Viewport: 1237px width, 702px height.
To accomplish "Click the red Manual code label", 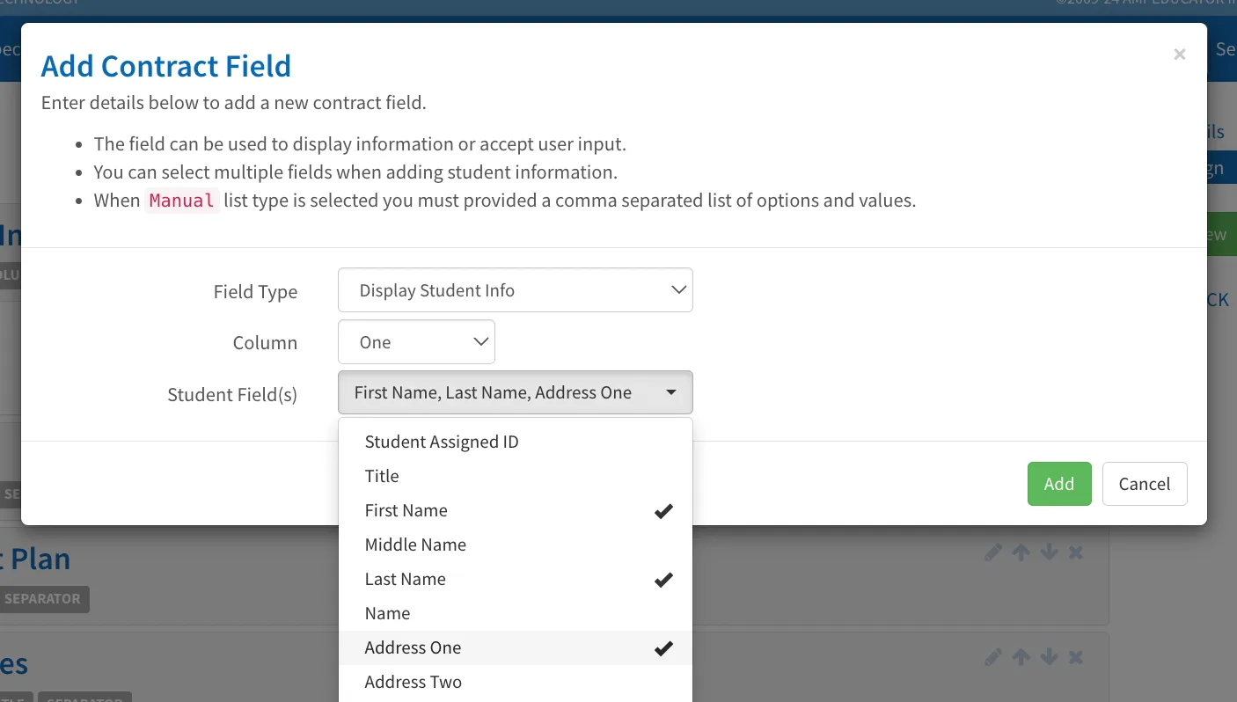I will coord(182,201).
